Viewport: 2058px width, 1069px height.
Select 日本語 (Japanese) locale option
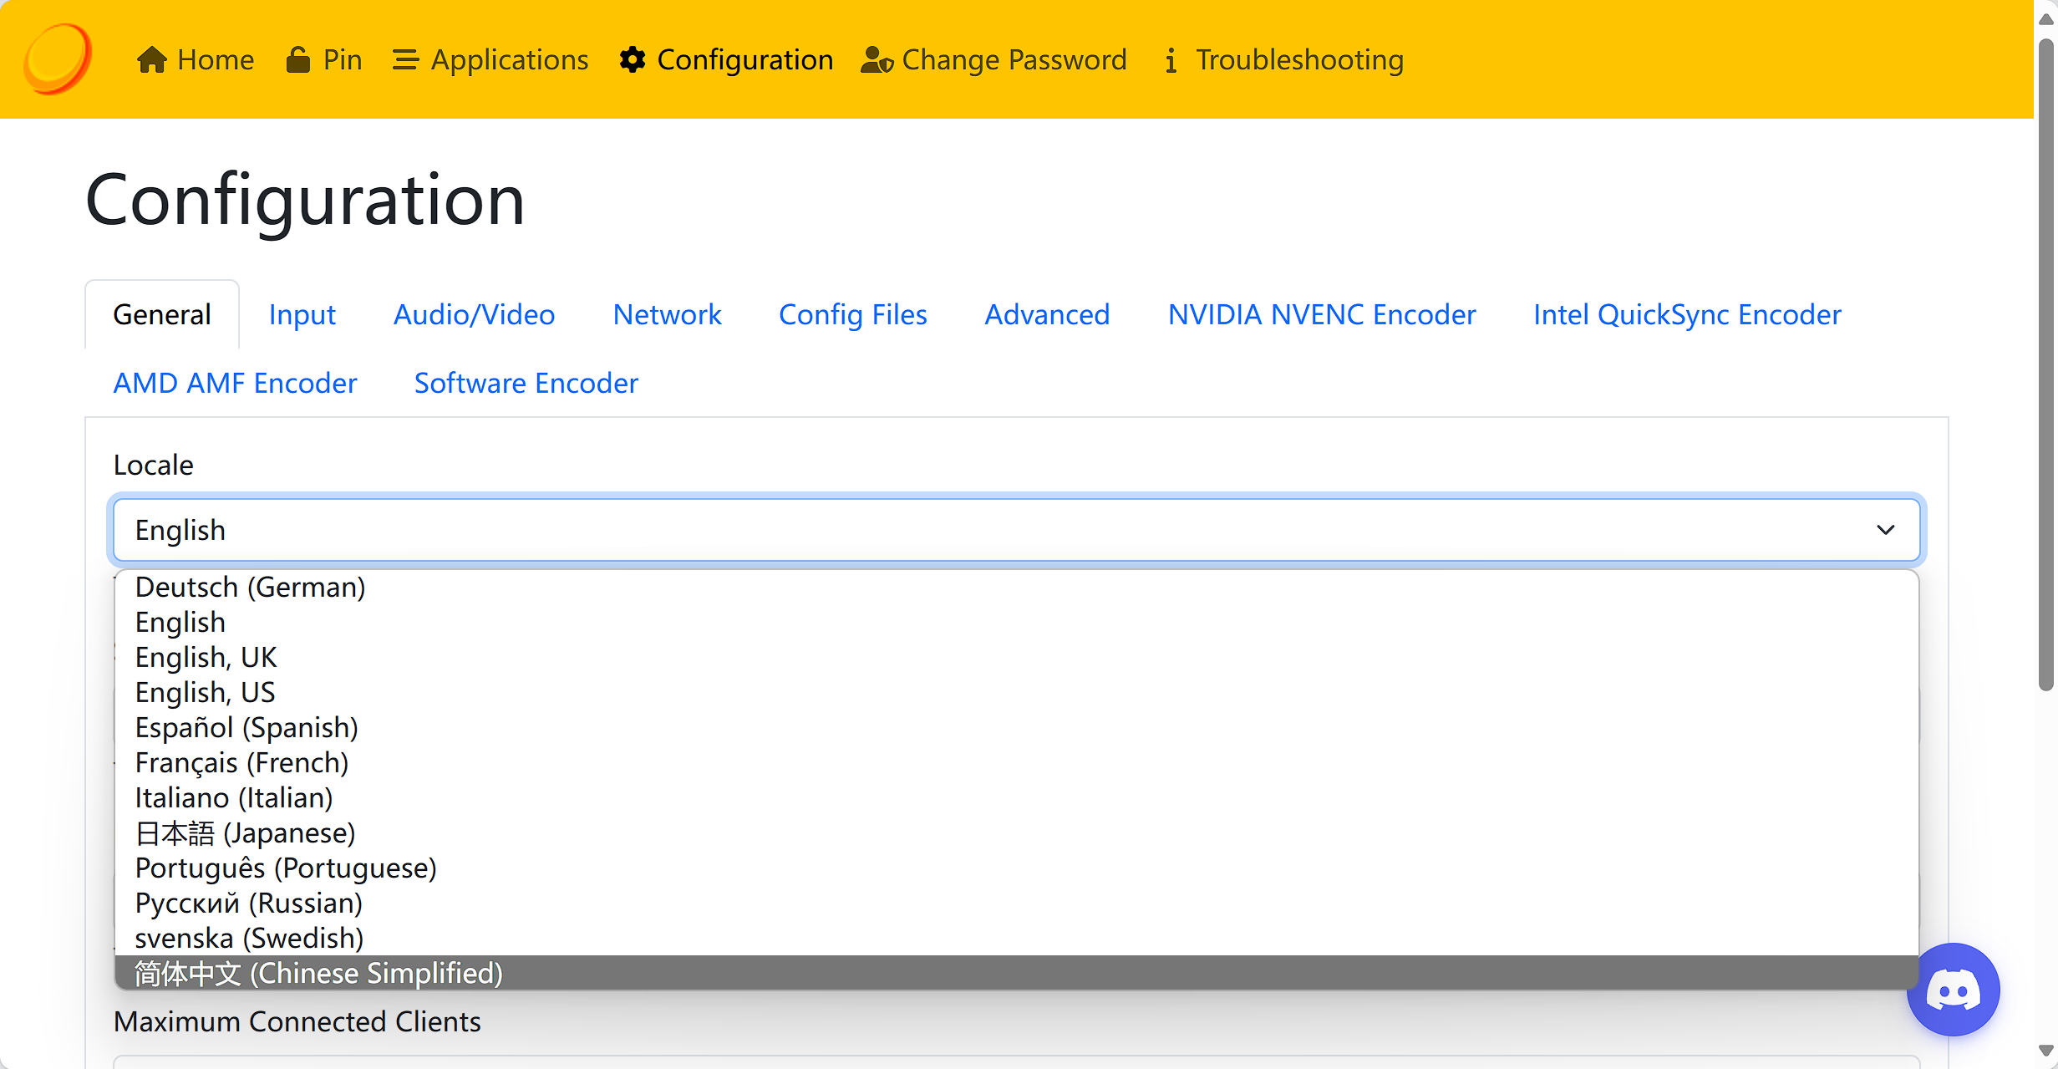coord(245,833)
